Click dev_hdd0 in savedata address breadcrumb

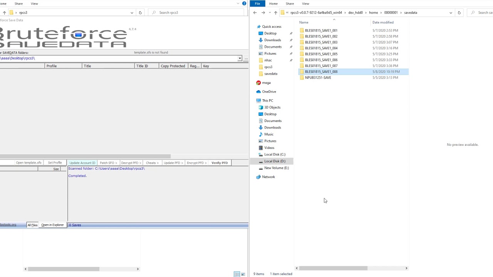355,13
